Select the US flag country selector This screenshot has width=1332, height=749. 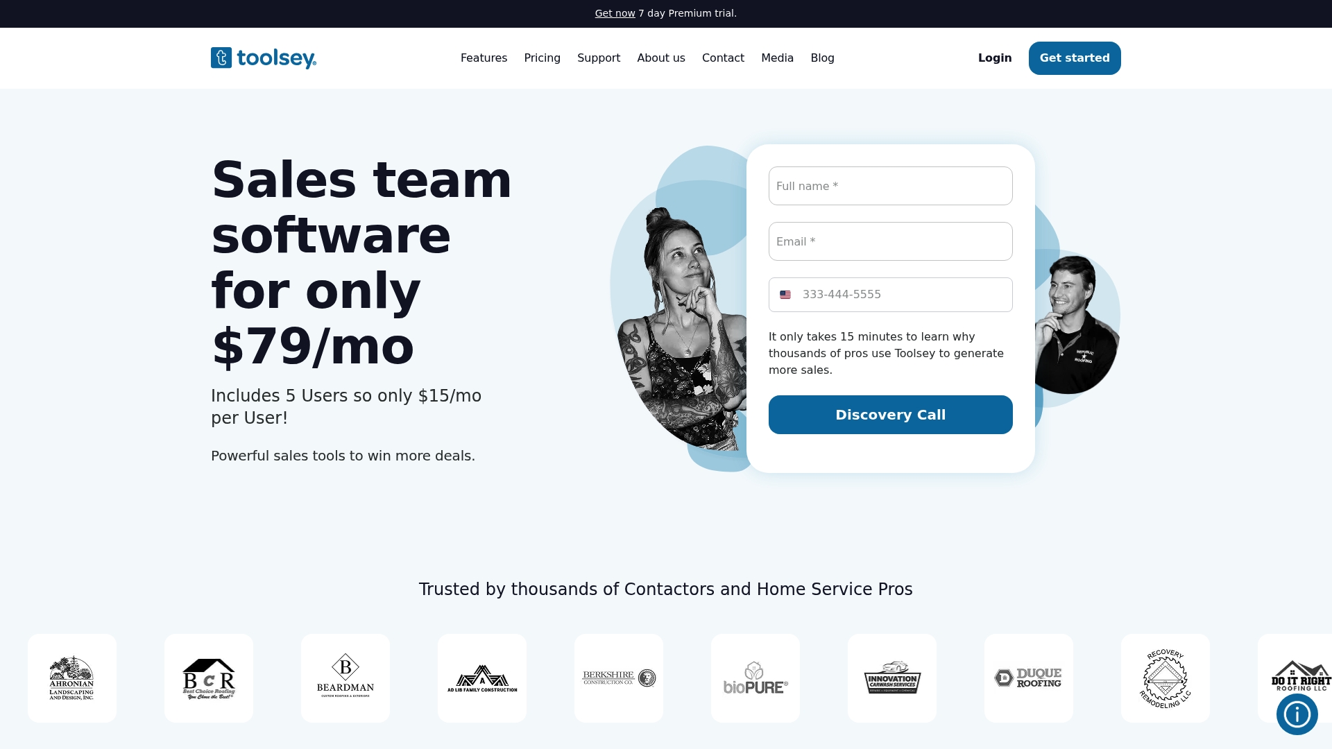(x=785, y=295)
